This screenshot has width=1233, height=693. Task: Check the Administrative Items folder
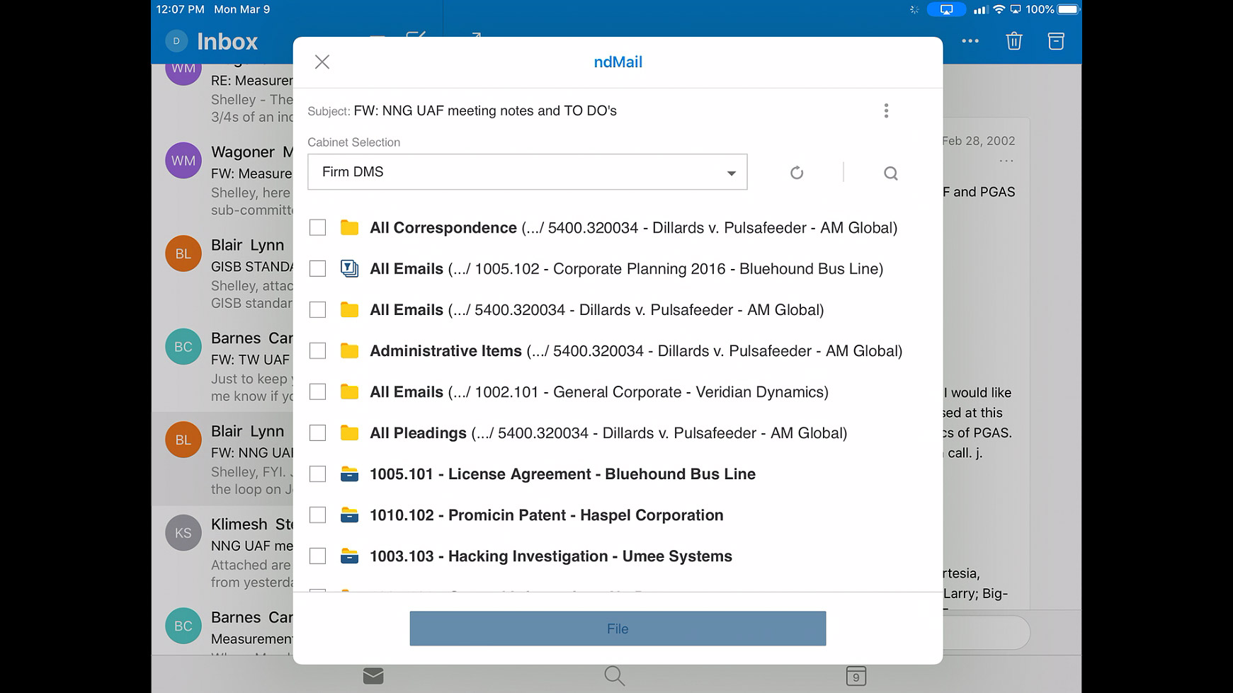tap(318, 351)
